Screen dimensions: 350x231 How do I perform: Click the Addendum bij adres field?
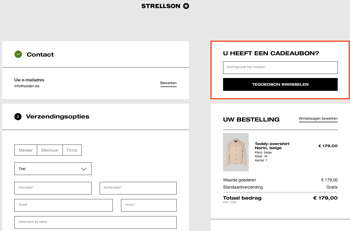coord(95,222)
